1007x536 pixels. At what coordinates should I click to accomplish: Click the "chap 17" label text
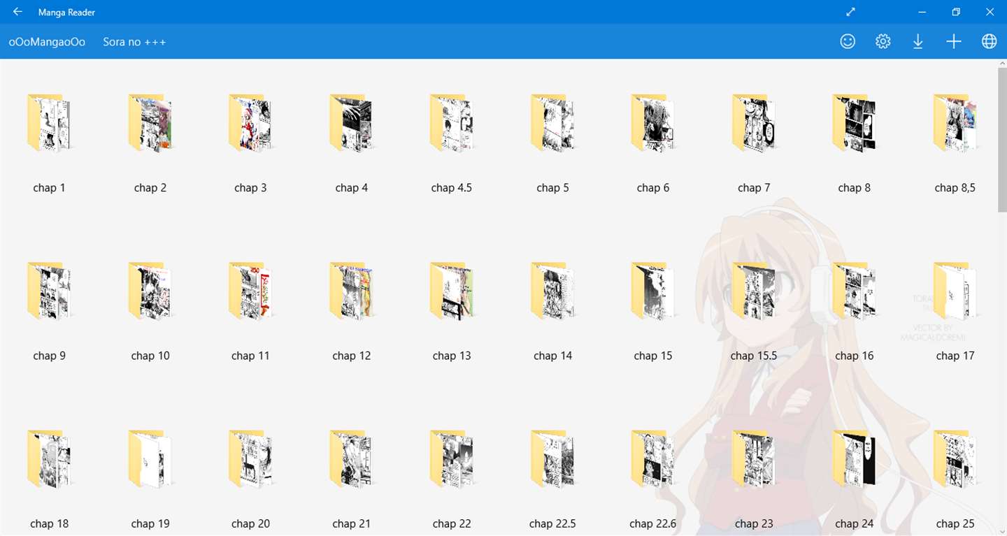point(955,356)
